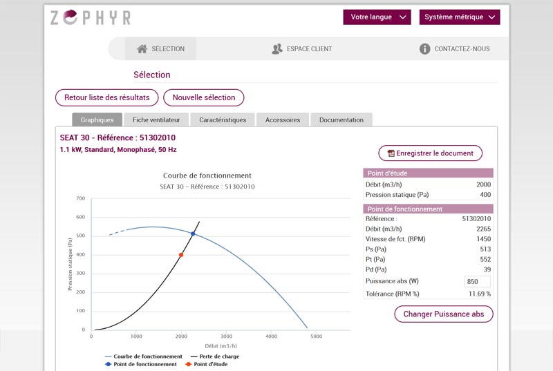Click the Changer Puissance abs button
Image resolution: width=553 pixels, height=371 pixels.
[x=444, y=314]
